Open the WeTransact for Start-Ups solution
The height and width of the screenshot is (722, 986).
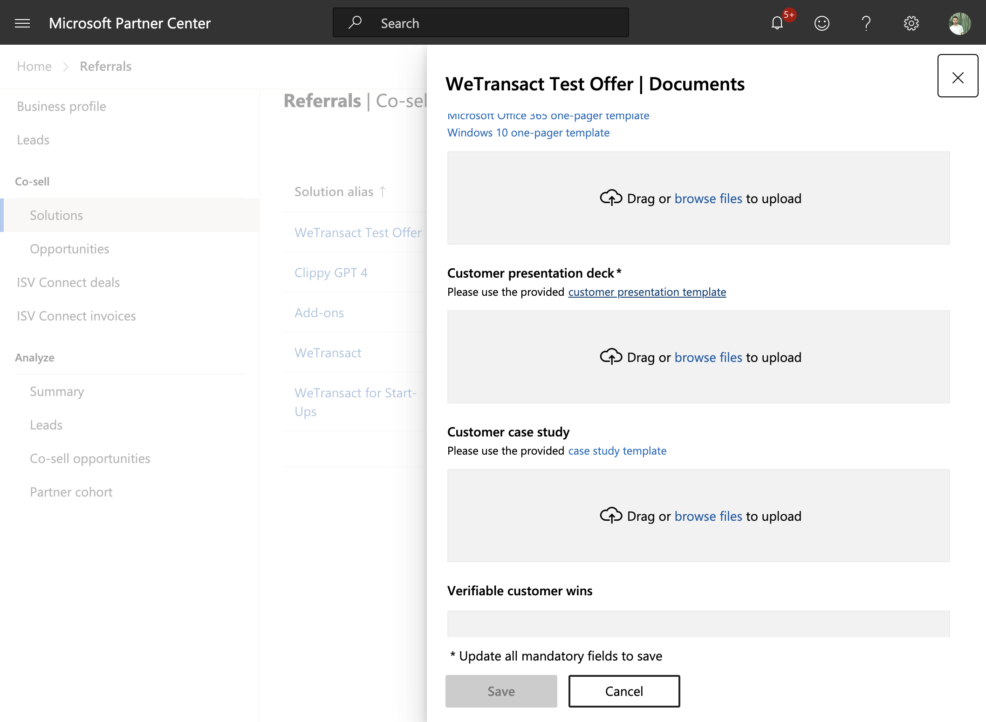coord(355,402)
